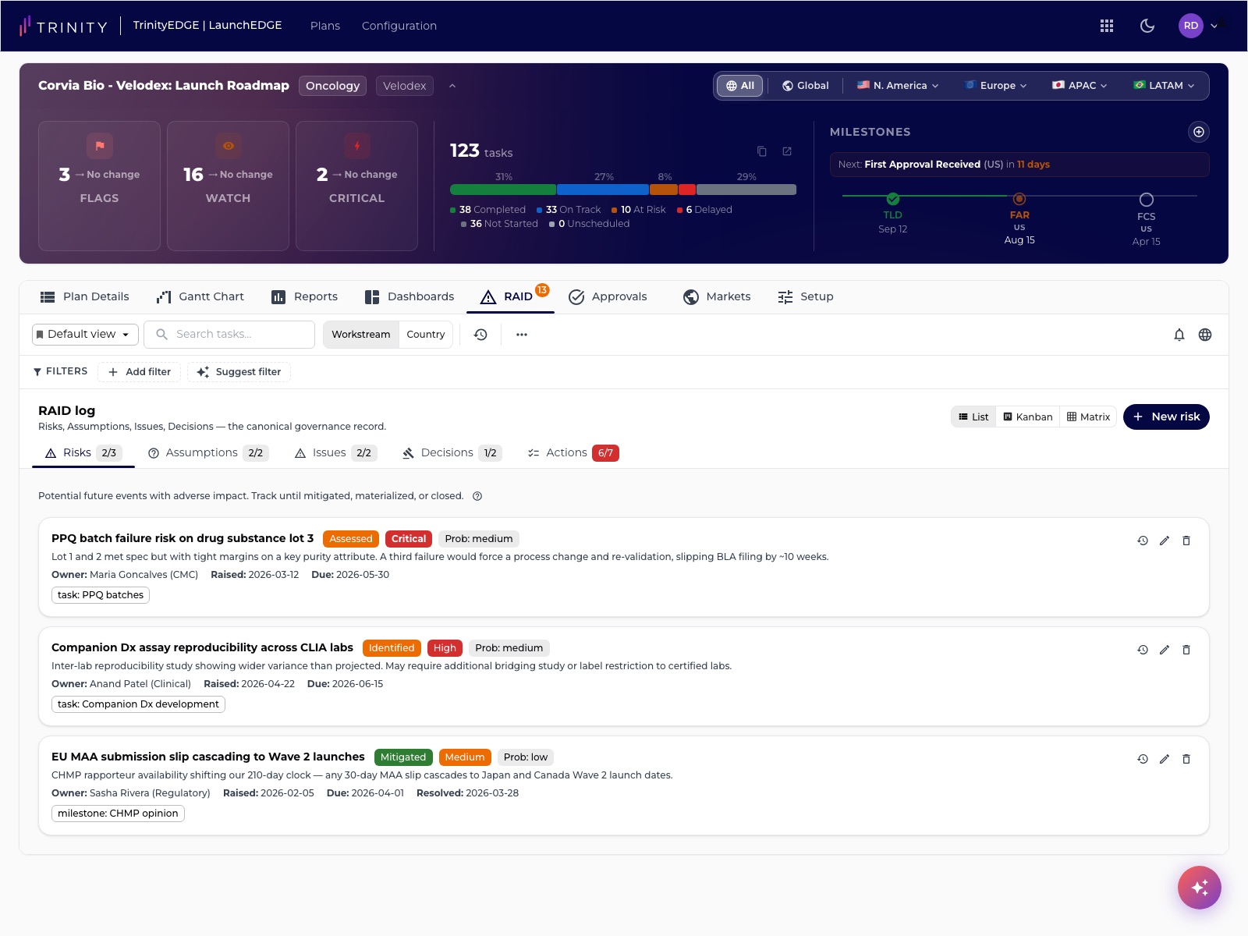The height and width of the screenshot is (936, 1248).
Task: Edit the Companion Dx assay risk
Action: (x=1165, y=650)
